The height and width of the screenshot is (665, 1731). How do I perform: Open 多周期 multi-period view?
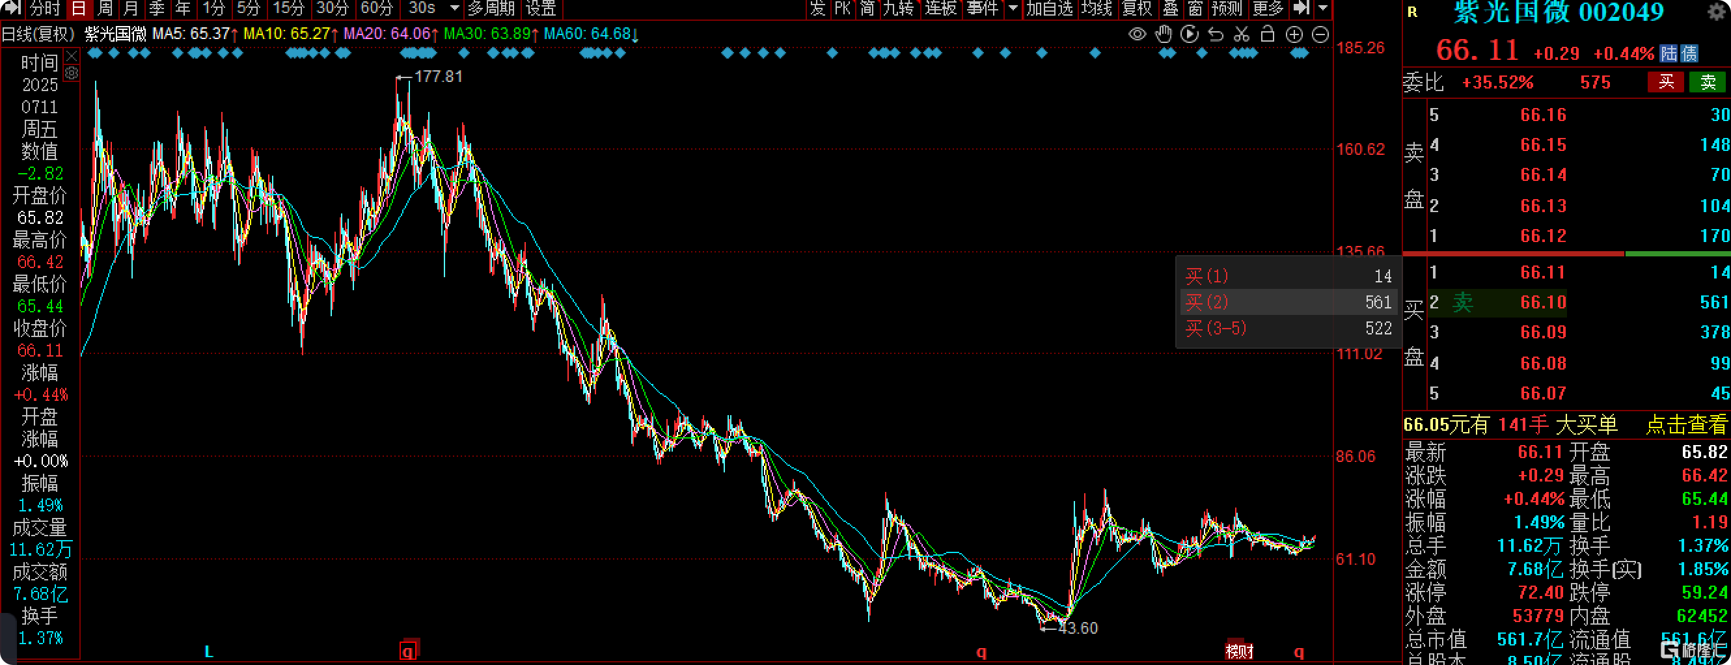coord(491,8)
